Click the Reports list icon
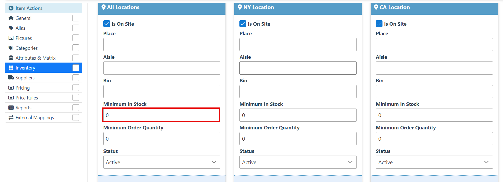The height and width of the screenshot is (185, 503). [11, 108]
